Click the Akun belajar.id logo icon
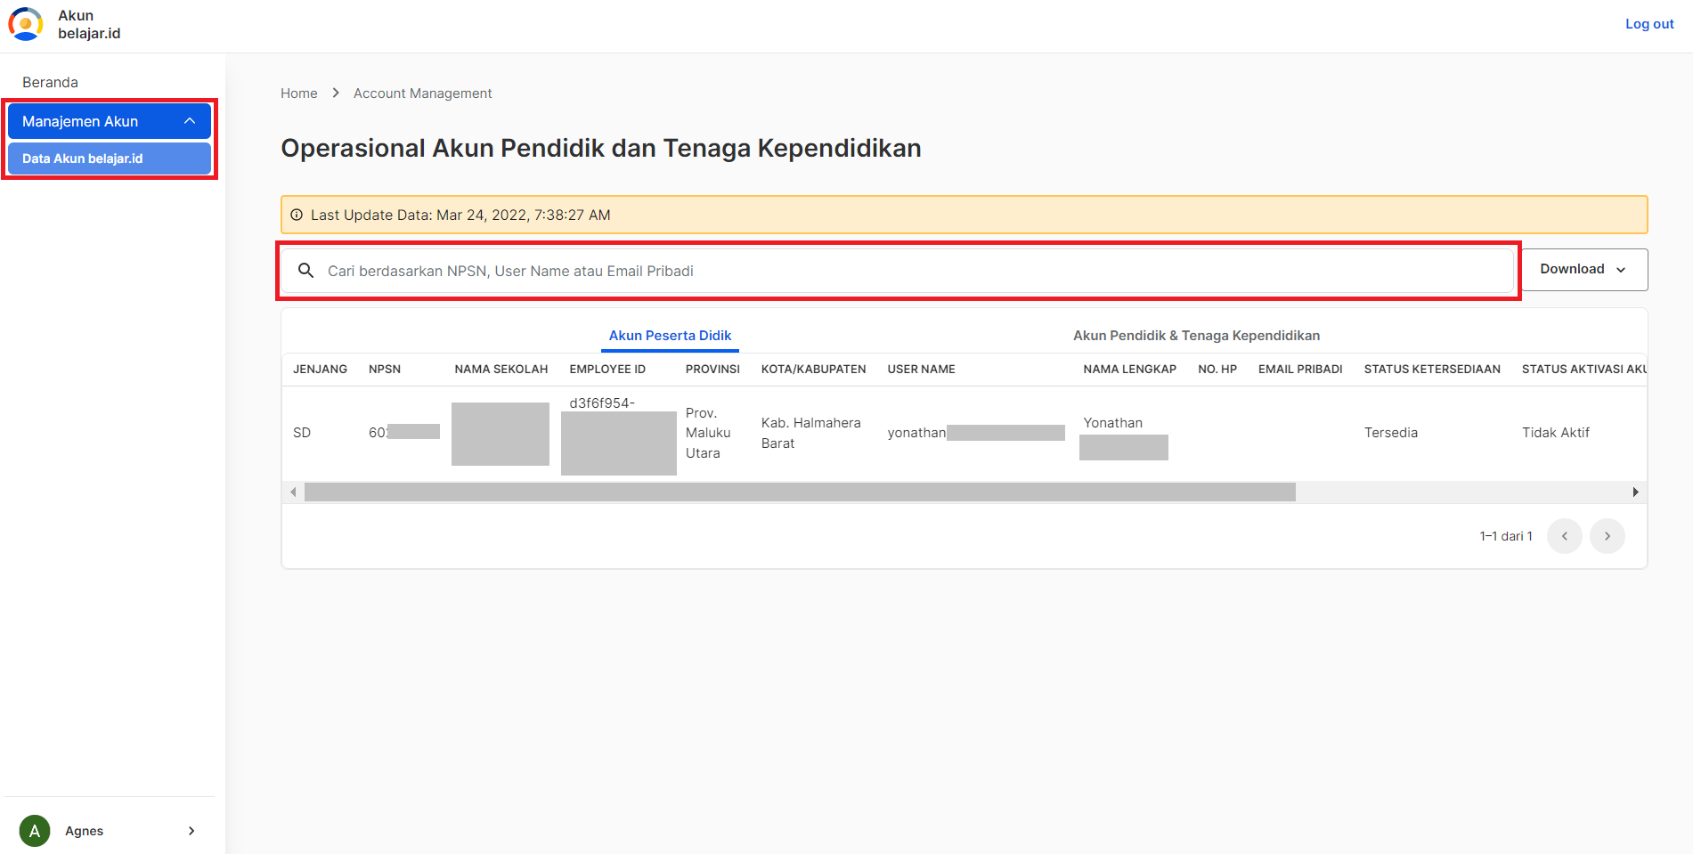 click(x=26, y=24)
